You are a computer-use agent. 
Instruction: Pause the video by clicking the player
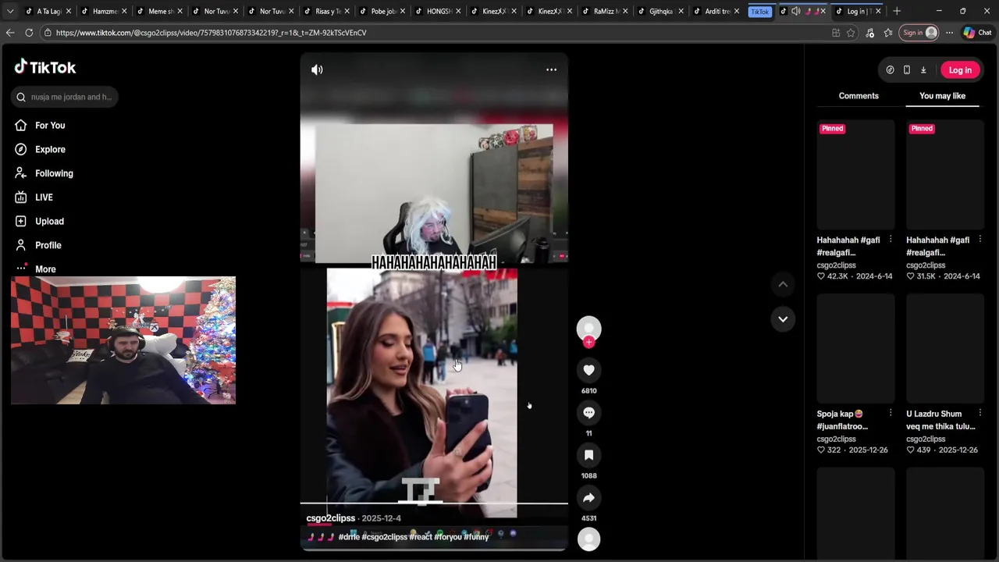click(x=434, y=301)
